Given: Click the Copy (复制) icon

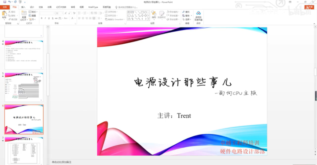Looking at the screenshot, I should [10, 15].
